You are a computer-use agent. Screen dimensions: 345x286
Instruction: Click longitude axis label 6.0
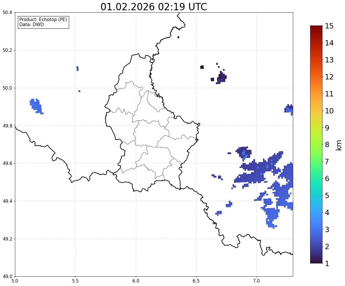point(136,281)
